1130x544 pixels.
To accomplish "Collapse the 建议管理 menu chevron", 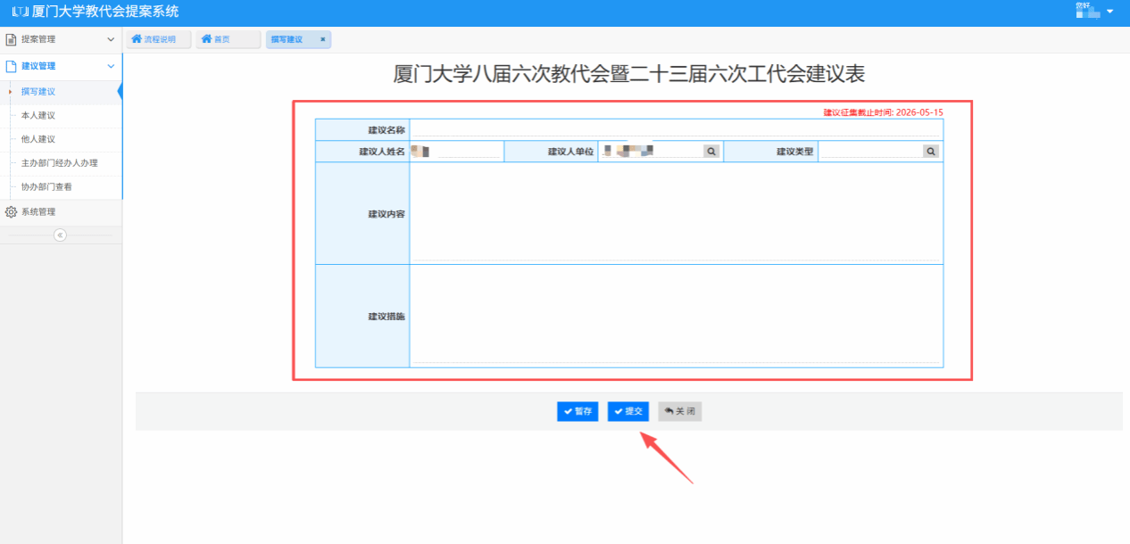I will tap(111, 66).
